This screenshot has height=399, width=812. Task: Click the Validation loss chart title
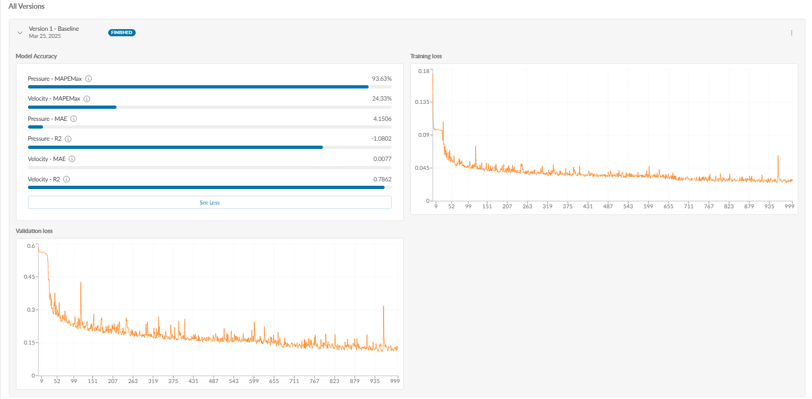(34, 231)
